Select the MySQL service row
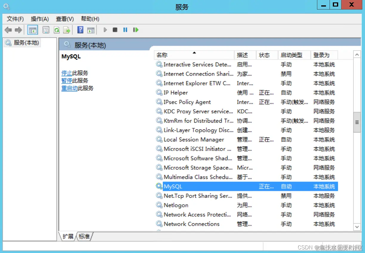 point(247,186)
